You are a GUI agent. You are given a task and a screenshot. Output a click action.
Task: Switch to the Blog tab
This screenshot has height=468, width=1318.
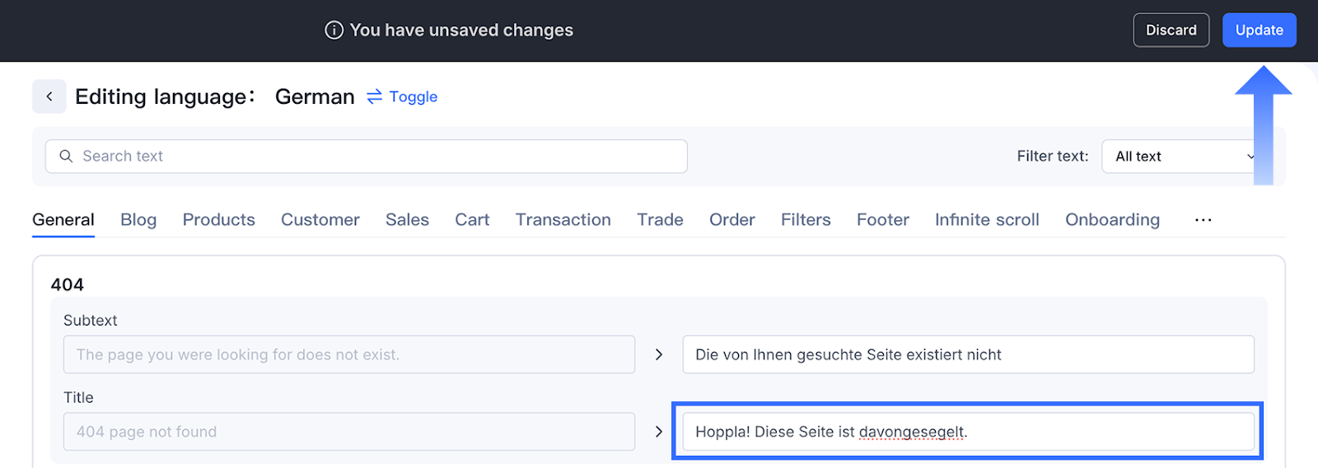point(138,220)
